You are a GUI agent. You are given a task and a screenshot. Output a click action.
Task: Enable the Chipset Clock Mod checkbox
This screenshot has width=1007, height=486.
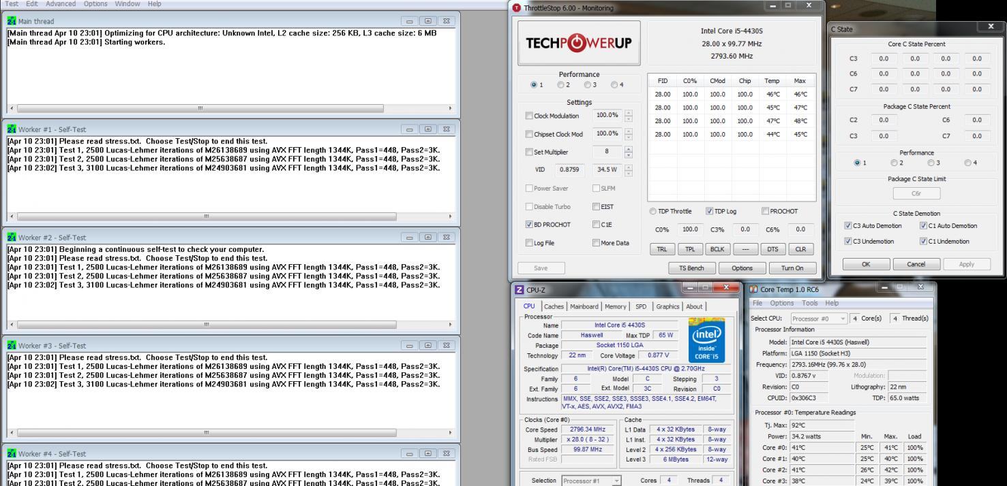(530, 135)
